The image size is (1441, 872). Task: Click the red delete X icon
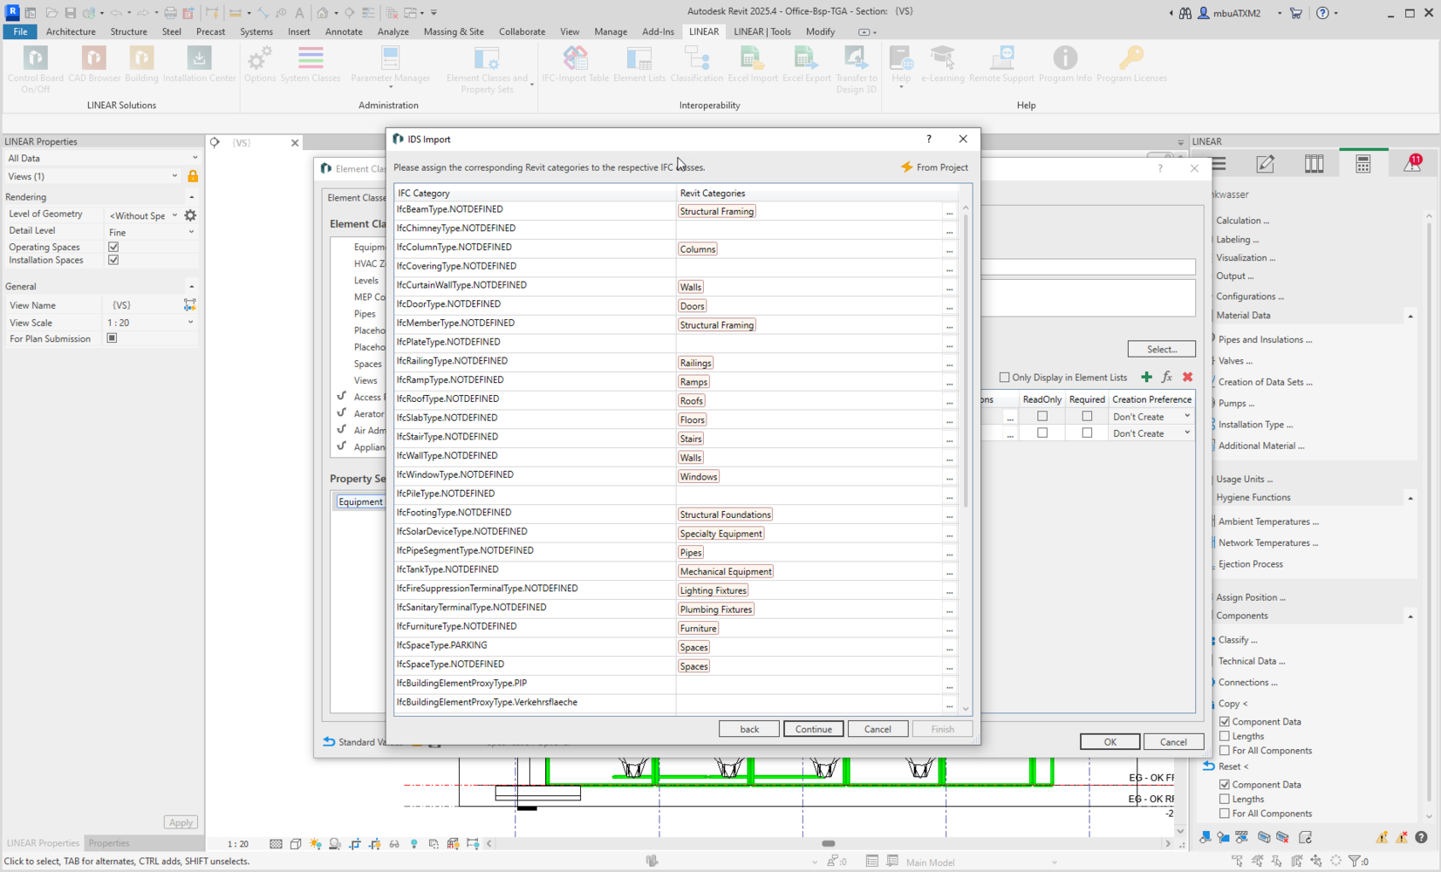pos(1187,377)
